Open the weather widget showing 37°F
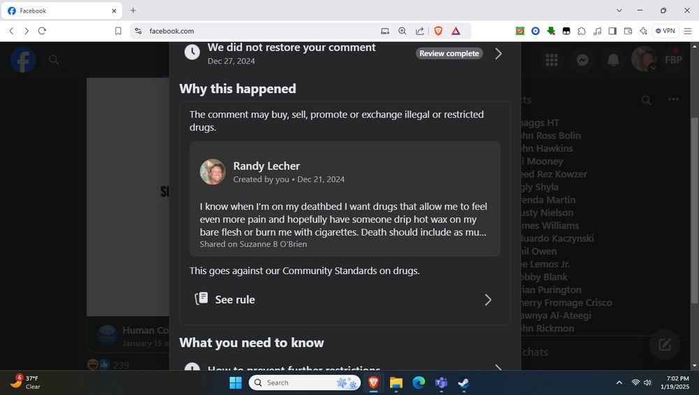This screenshot has height=395, width=699. (26, 382)
